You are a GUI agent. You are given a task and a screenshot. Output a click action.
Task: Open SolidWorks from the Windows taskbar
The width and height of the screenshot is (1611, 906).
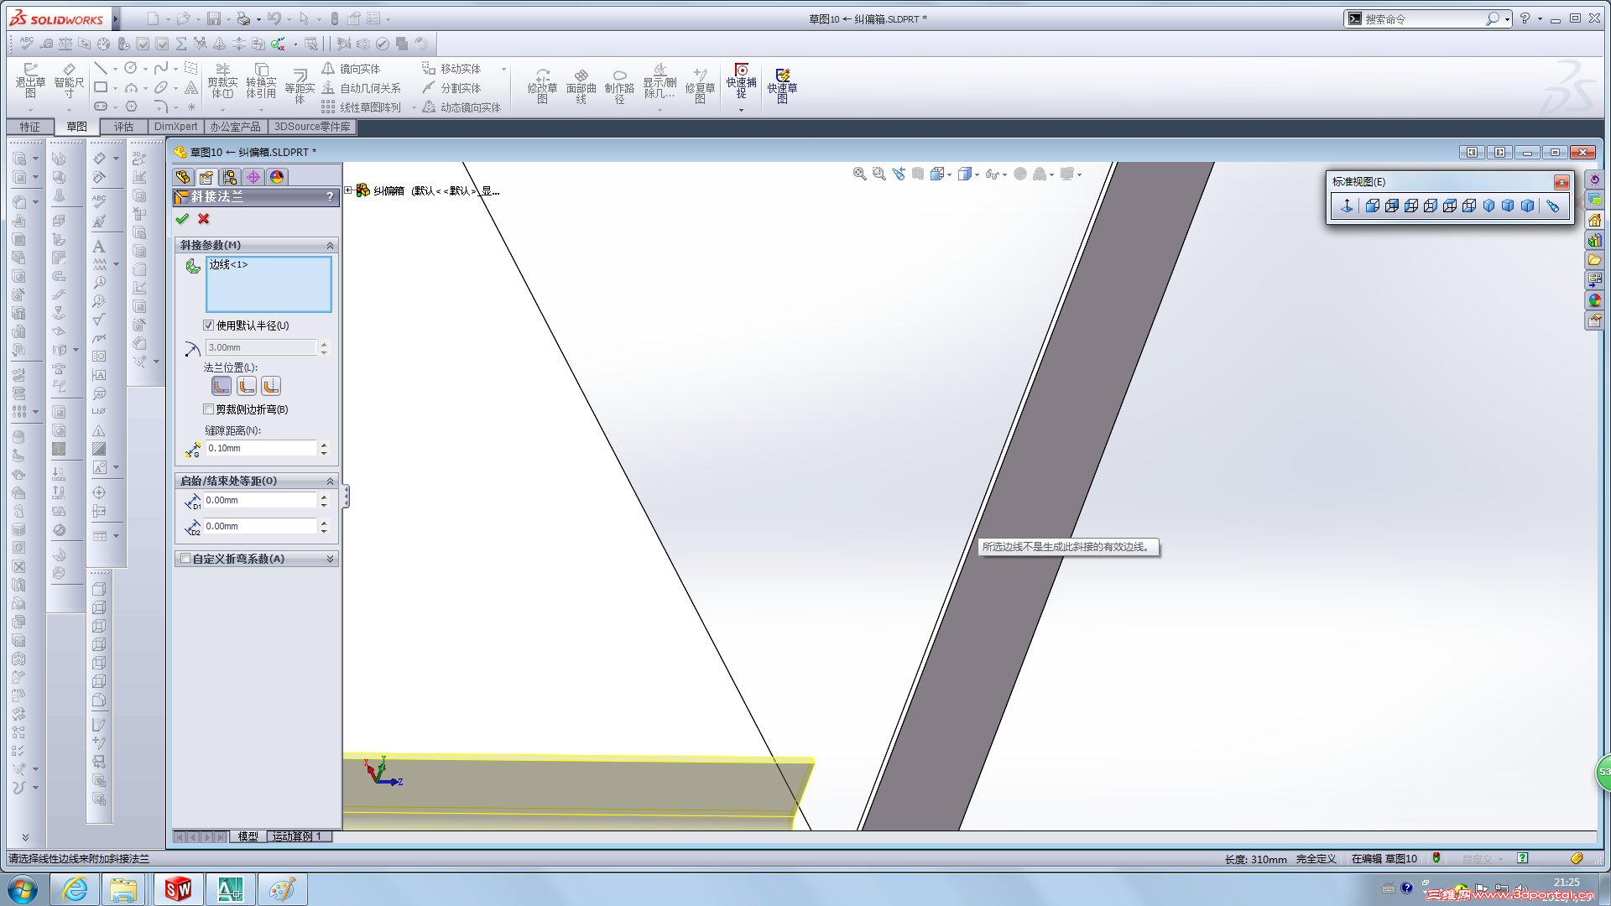[x=178, y=889]
